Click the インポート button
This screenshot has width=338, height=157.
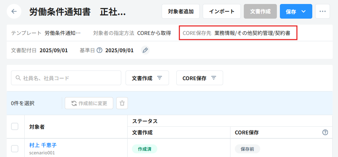pos(221,11)
